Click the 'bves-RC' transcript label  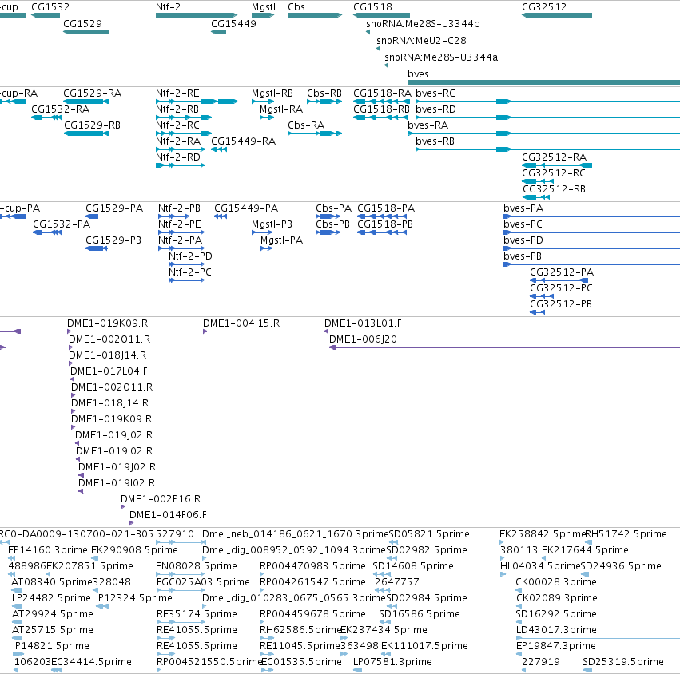(435, 93)
